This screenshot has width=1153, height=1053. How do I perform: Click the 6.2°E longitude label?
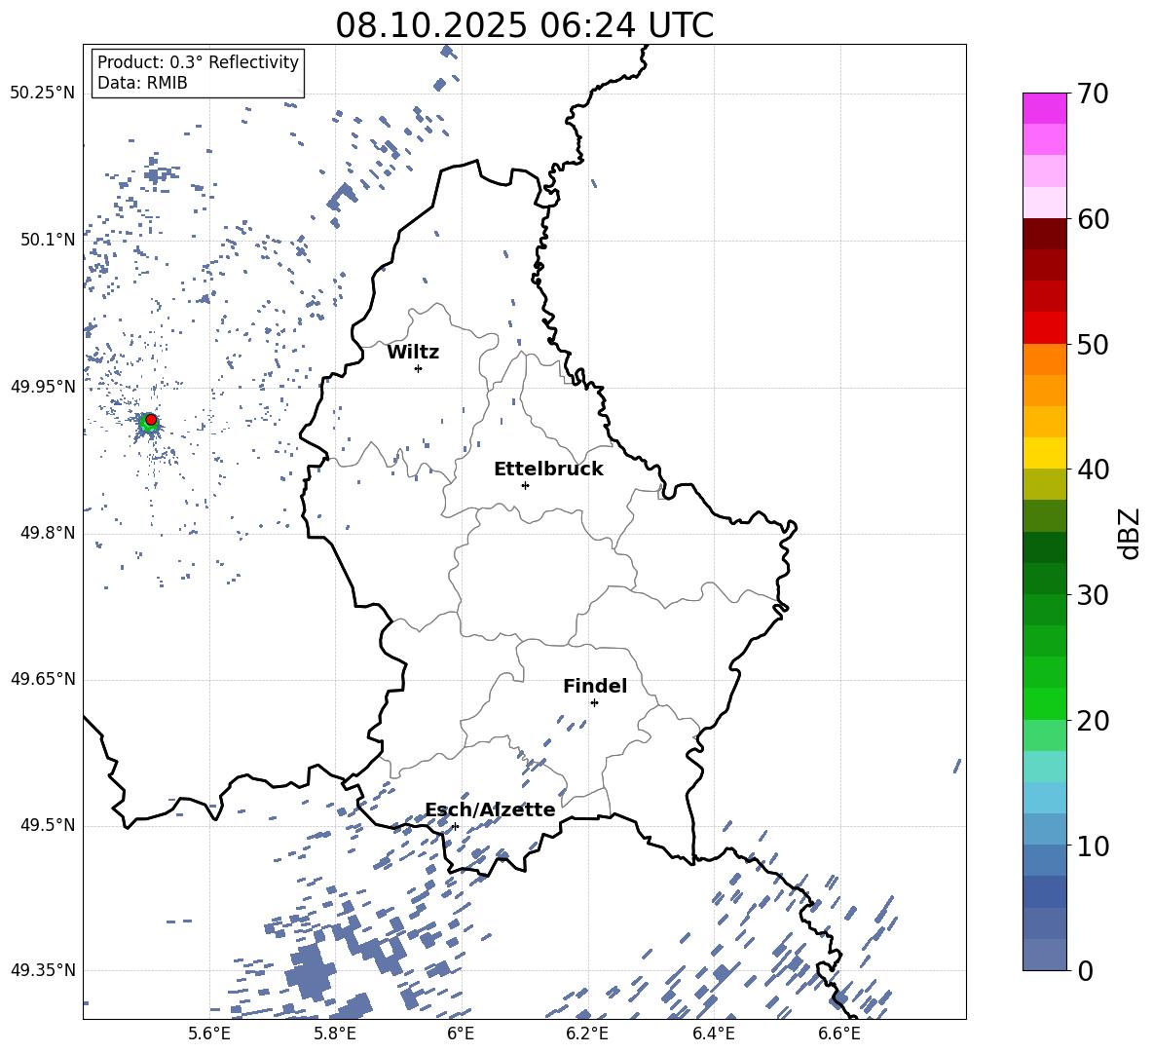[x=587, y=1034]
